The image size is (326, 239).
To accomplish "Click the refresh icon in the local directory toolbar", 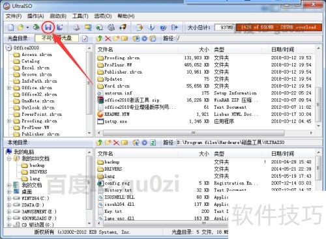I will [153, 143].
